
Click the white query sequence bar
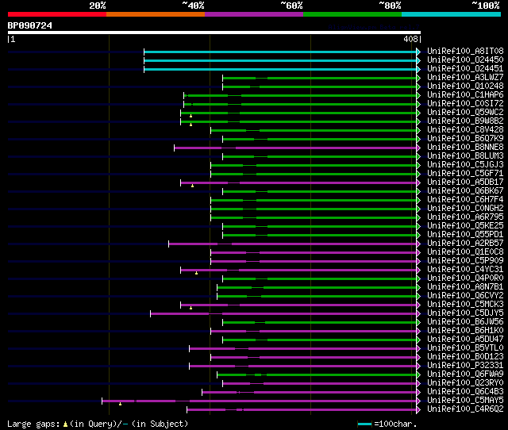pyautogui.click(x=214, y=33)
